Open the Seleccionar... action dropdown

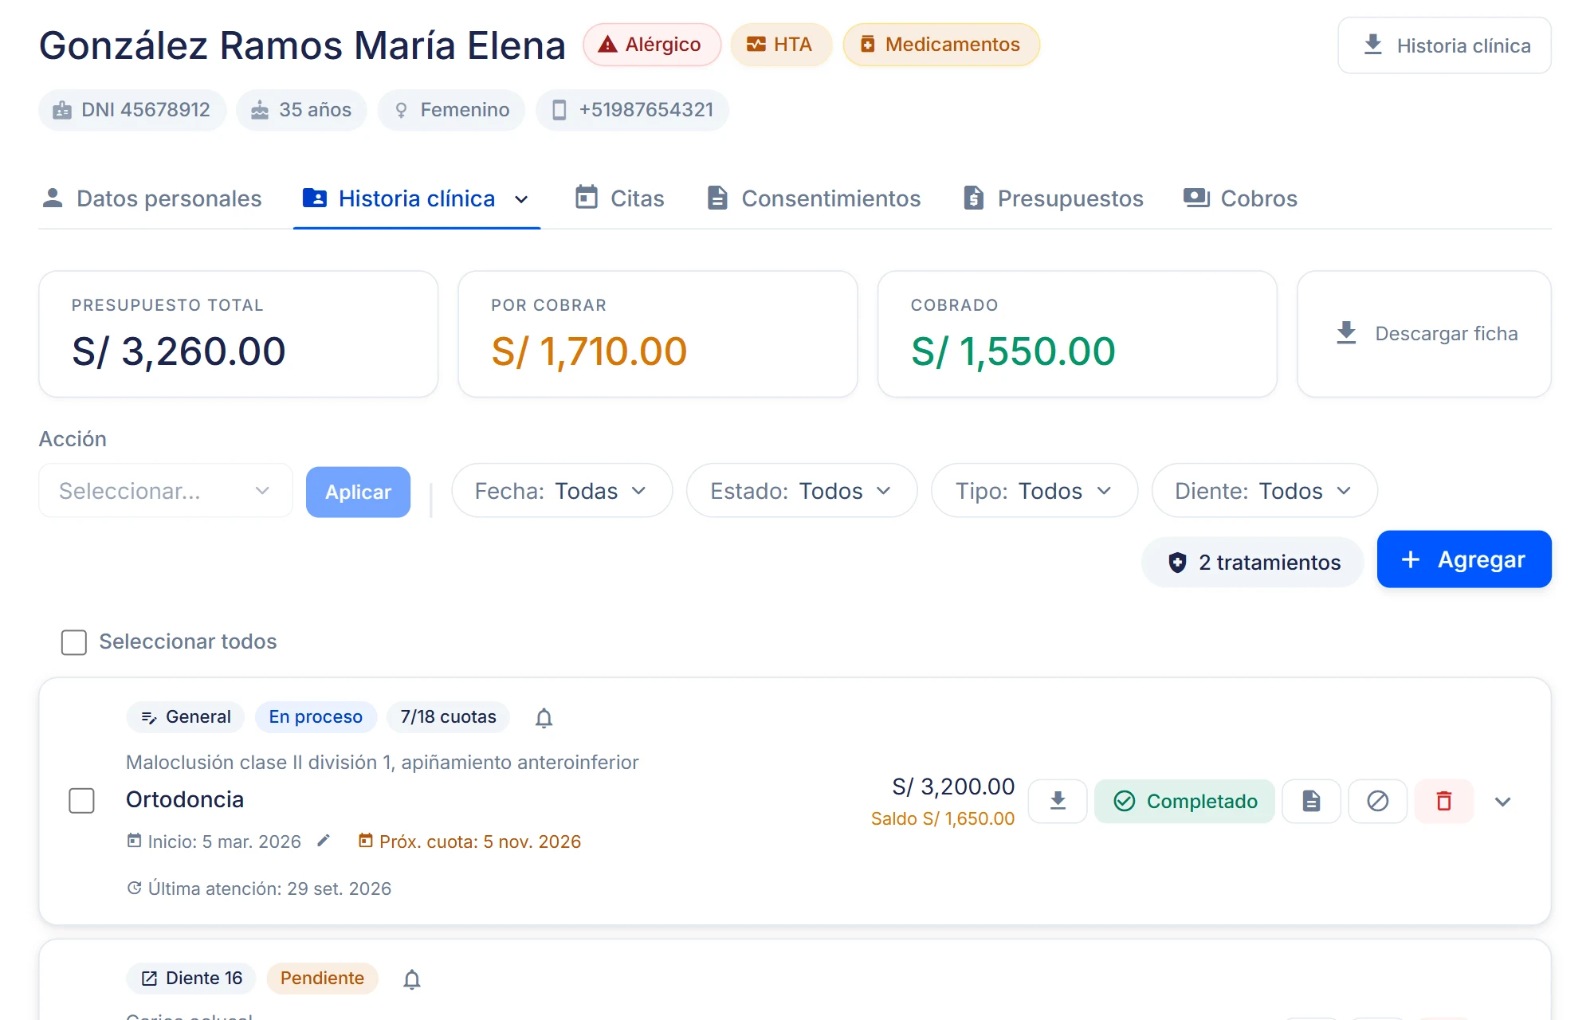click(x=166, y=491)
